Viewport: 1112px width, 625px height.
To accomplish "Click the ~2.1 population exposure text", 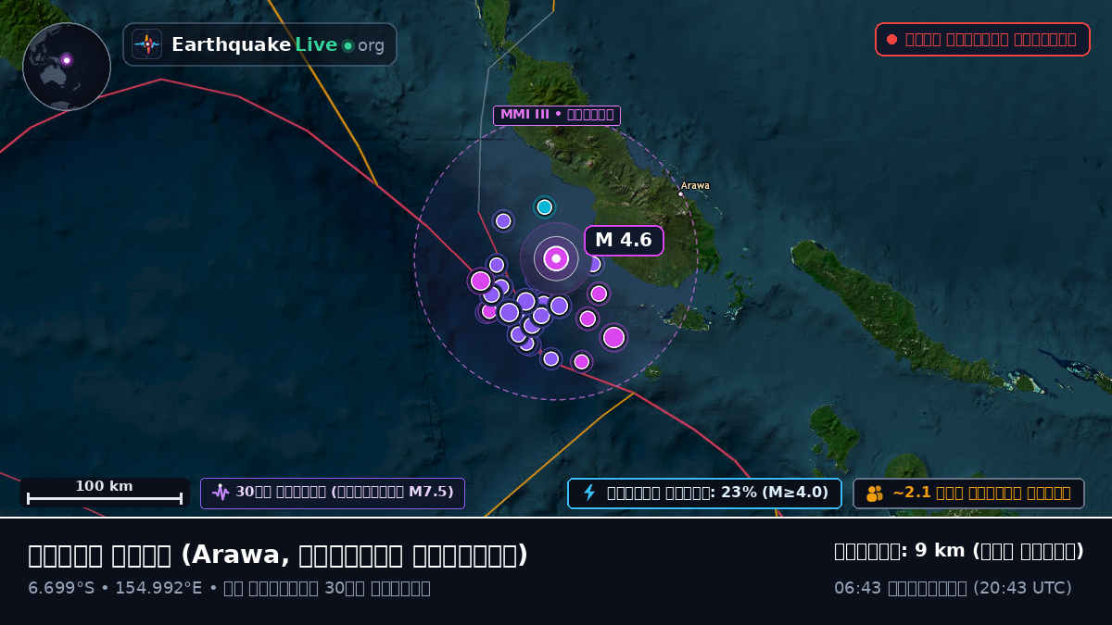I will (x=981, y=494).
